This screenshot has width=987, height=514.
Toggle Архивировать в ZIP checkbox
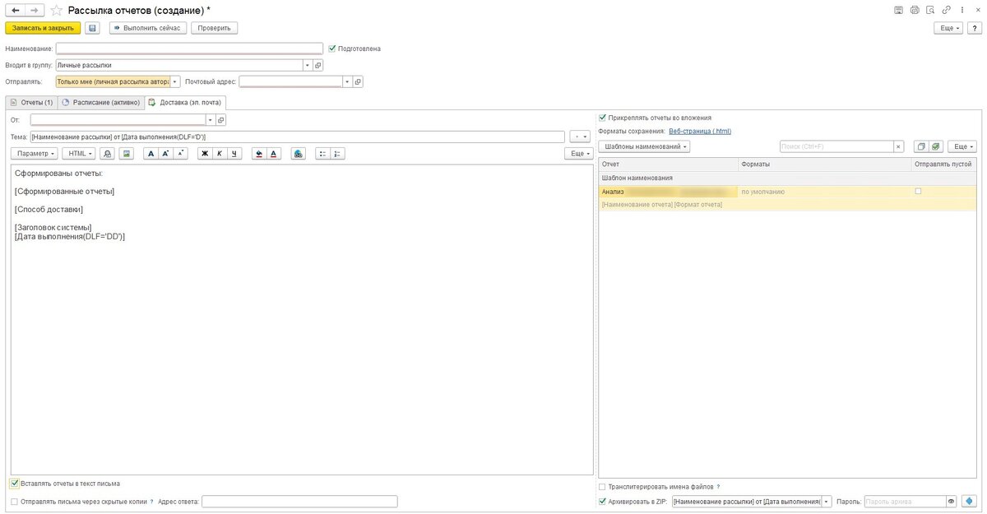point(603,501)
